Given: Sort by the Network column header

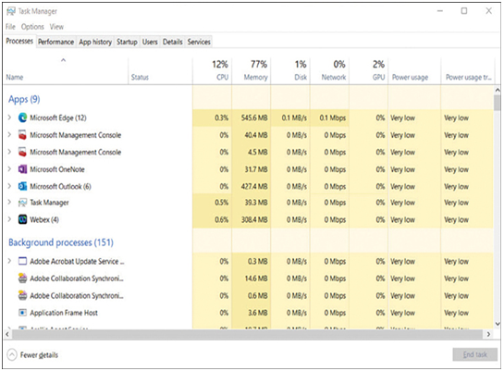Looking at the screenshot, I should [x=330, y=70].
